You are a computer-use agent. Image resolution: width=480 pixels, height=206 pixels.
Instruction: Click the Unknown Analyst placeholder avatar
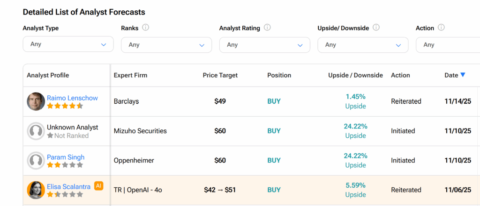36,131
